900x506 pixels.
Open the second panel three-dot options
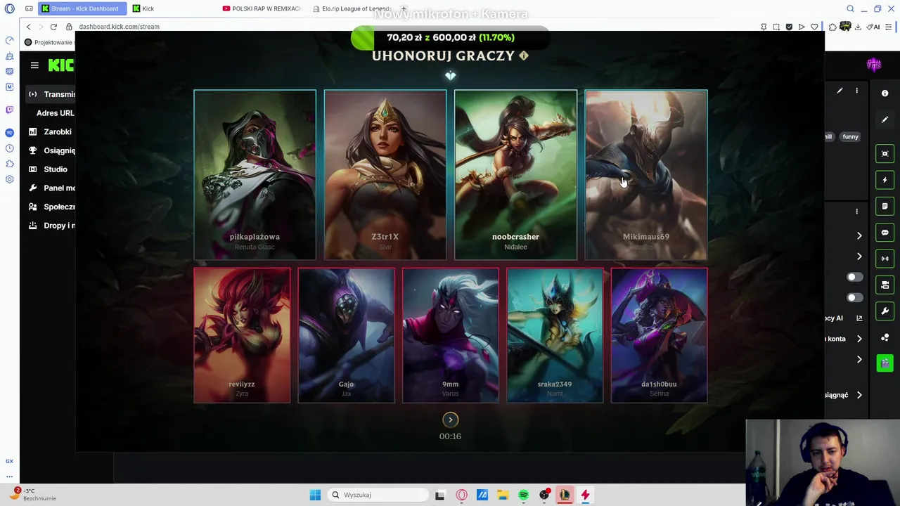point(856,211)
